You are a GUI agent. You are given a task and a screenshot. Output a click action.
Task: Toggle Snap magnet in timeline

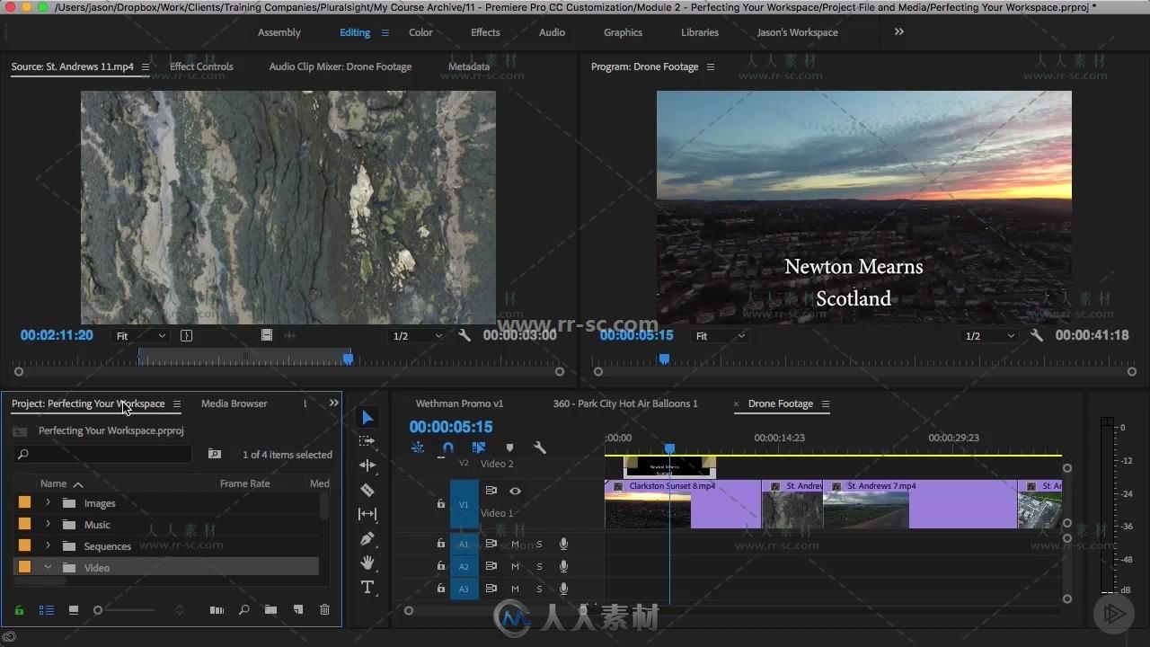[448, 448]
